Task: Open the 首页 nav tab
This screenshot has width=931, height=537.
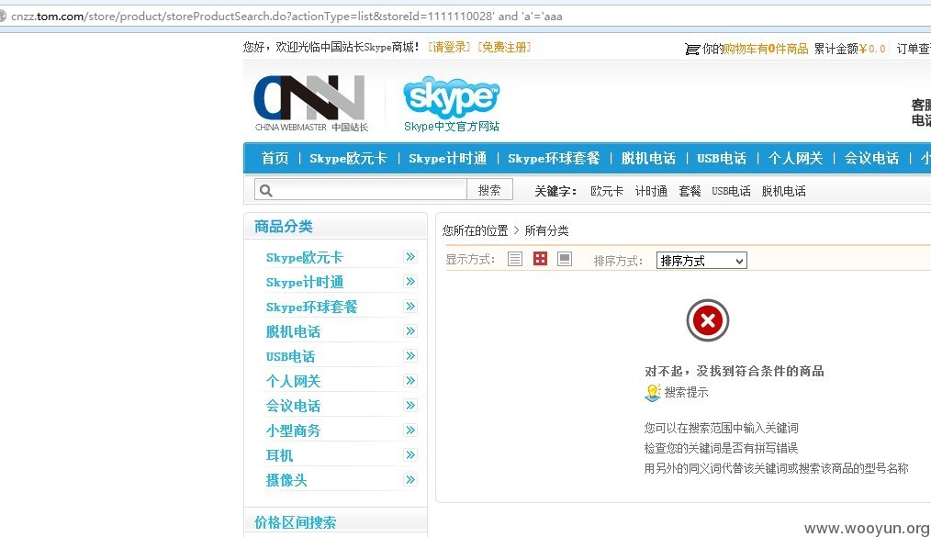Action: pos(275,158)
